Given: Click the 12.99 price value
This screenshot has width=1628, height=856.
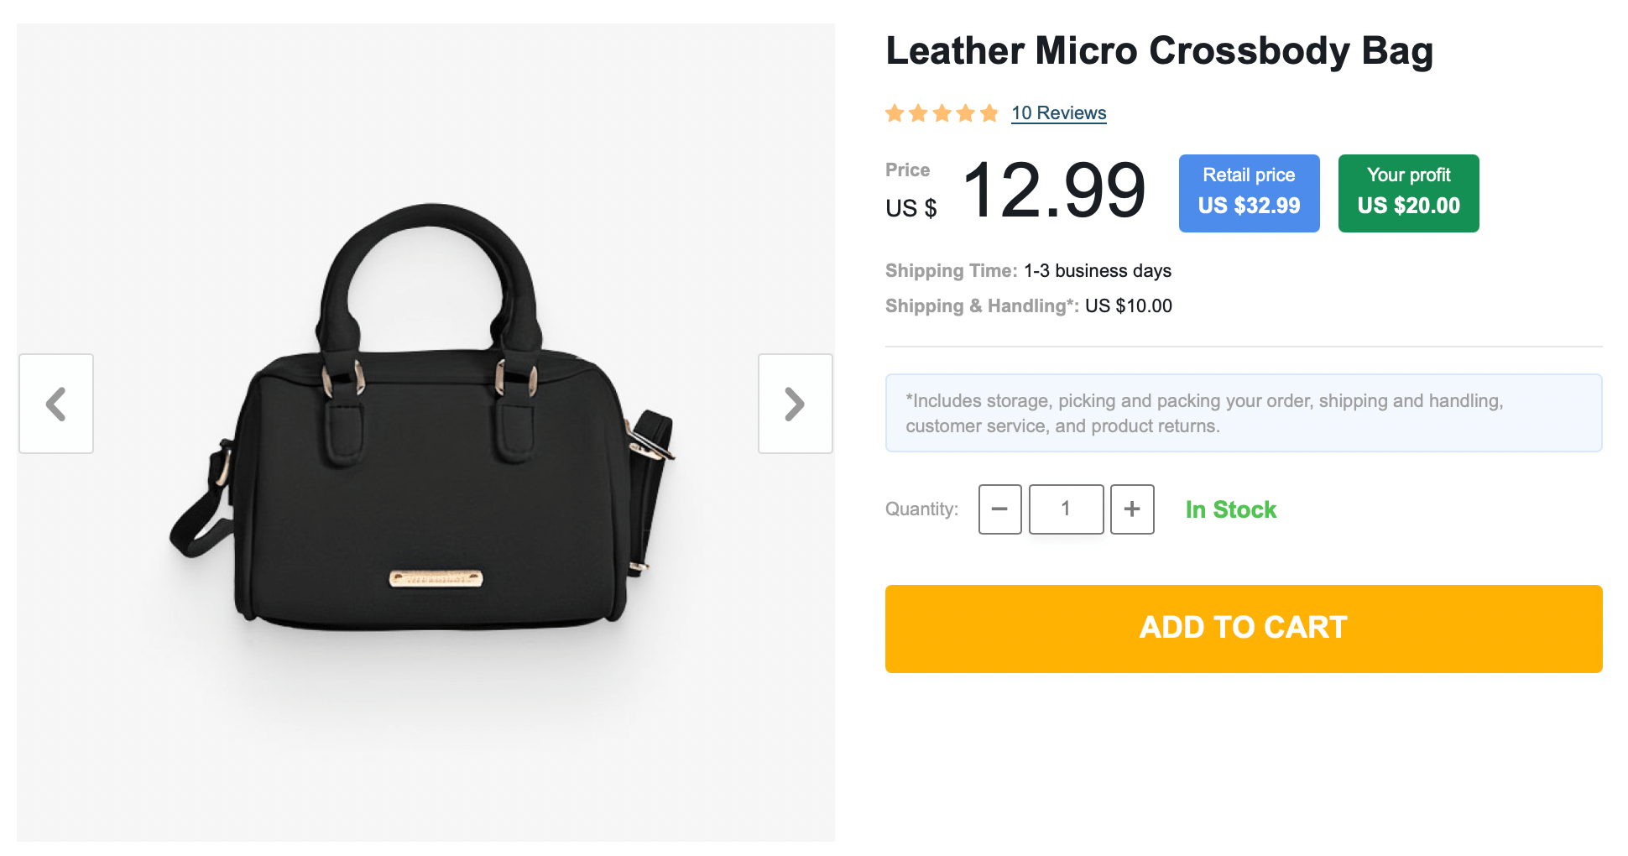Looking at the screenshot, I should [x=1053, y=191].
